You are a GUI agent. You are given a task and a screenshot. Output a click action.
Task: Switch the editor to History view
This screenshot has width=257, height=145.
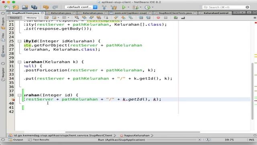coord(31,18)
